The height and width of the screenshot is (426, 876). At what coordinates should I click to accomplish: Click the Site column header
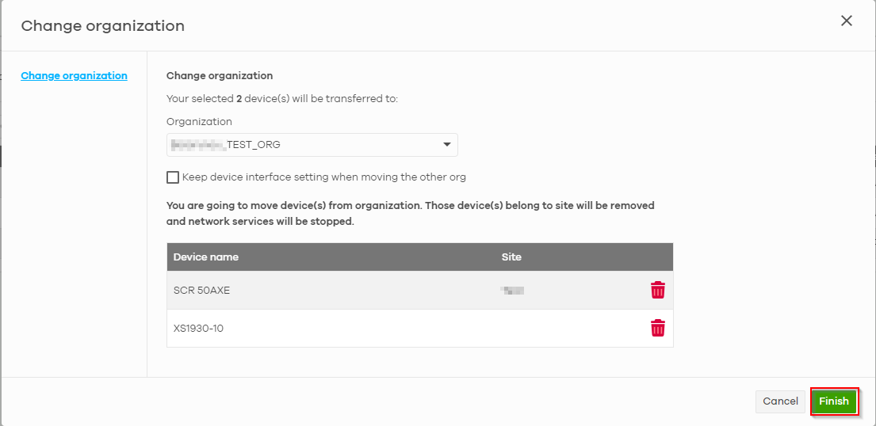(x=511, y=257)
